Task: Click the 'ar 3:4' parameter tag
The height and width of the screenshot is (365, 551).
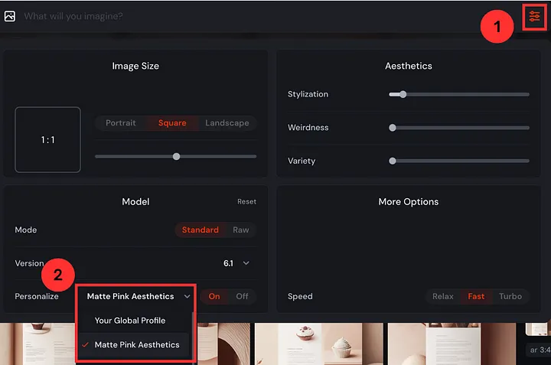Action: 540,350
